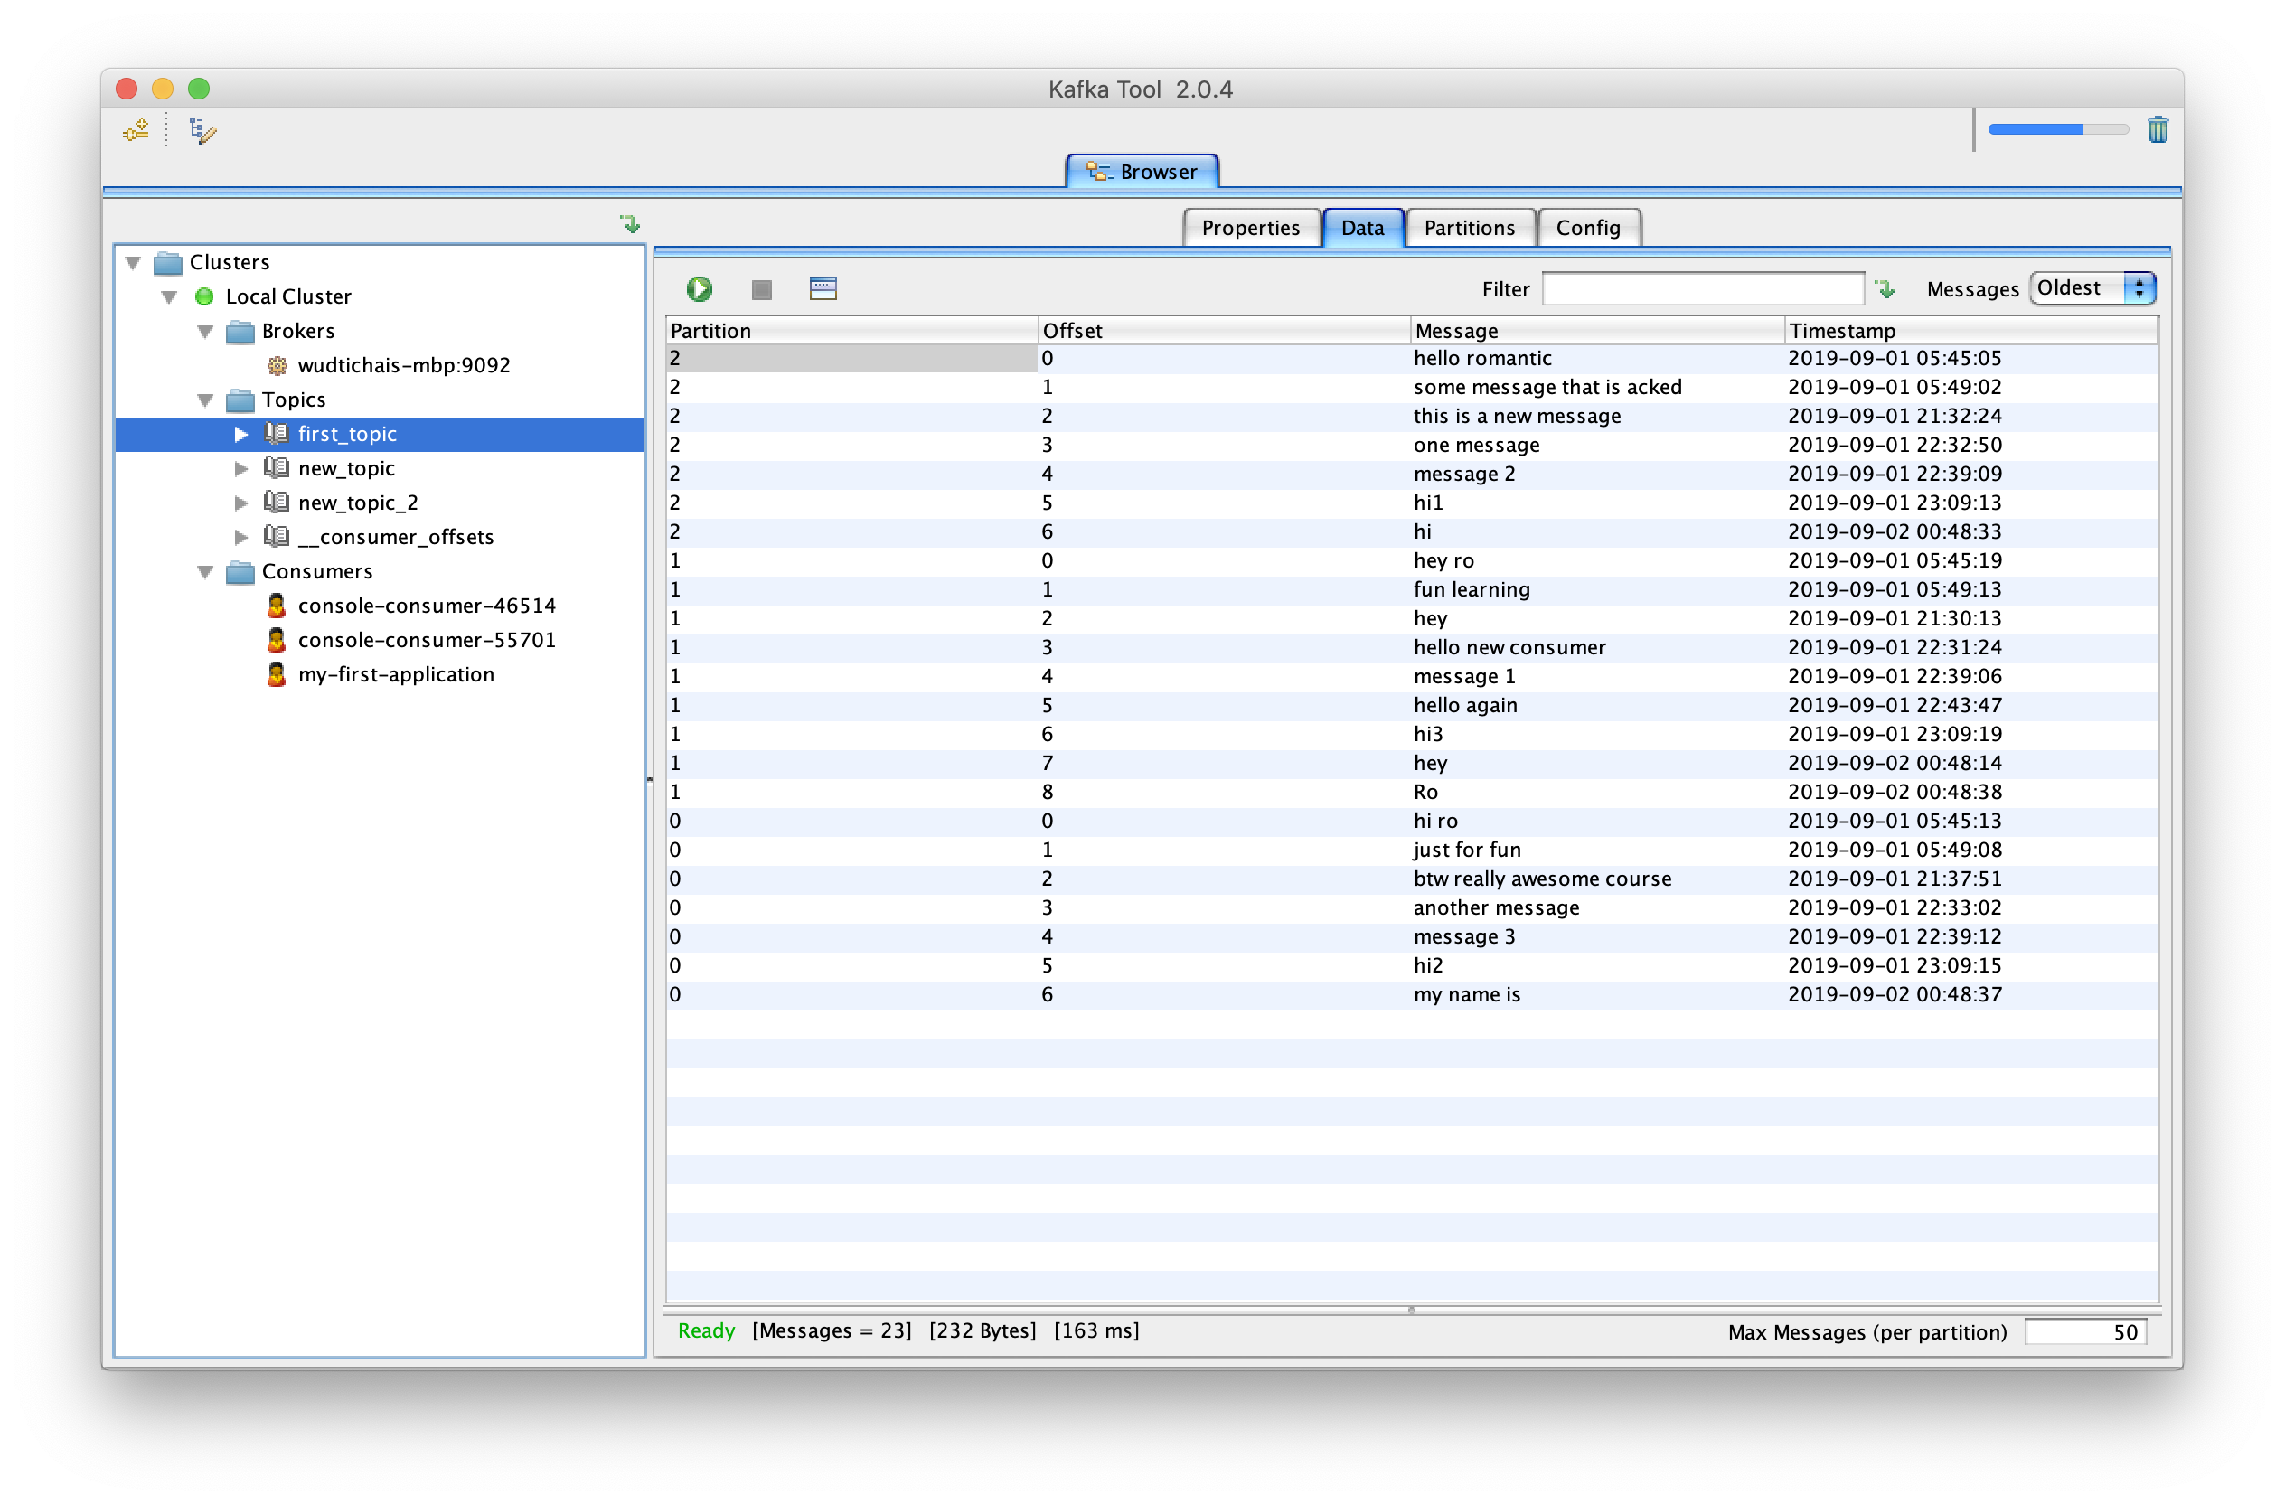Click the 'hello again' message row
The image size is (2285, 1504).
(1412, 705)
